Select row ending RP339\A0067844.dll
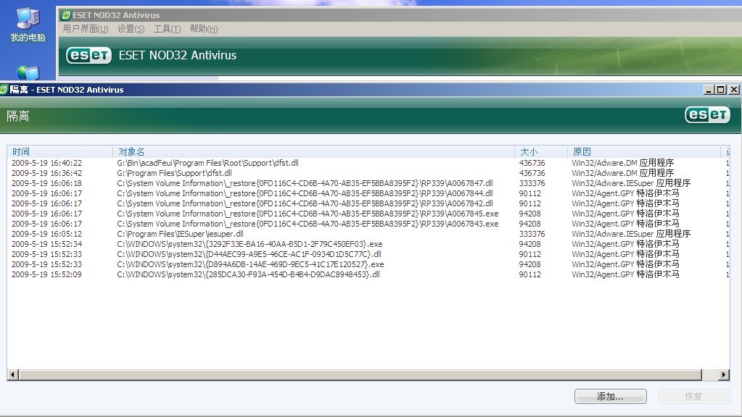 tap(368, 193)
